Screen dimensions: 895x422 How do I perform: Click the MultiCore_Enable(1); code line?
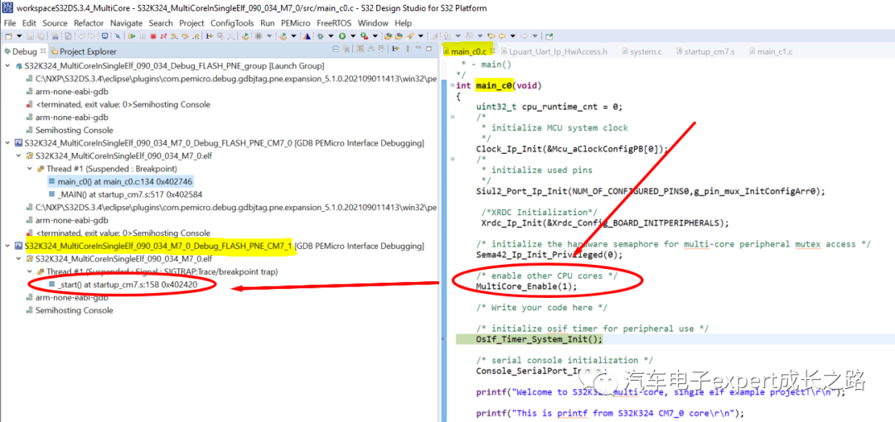[526, 286]
